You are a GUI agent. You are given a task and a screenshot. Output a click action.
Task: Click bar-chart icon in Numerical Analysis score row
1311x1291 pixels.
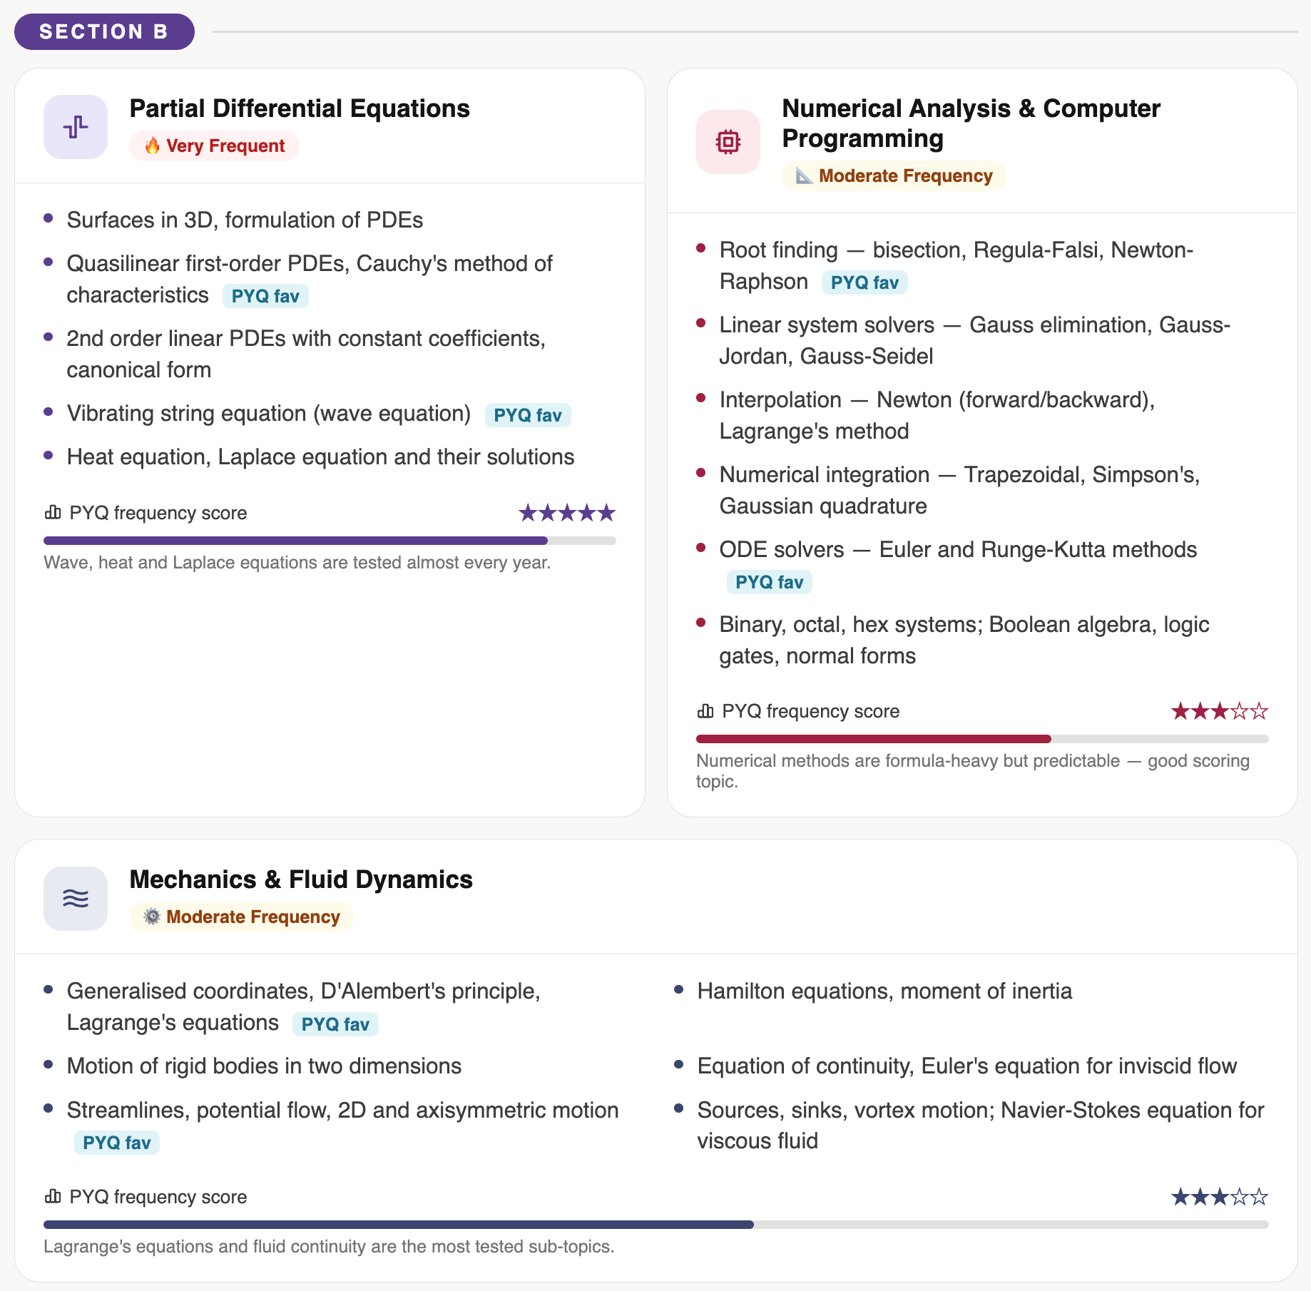coord(705,711)
